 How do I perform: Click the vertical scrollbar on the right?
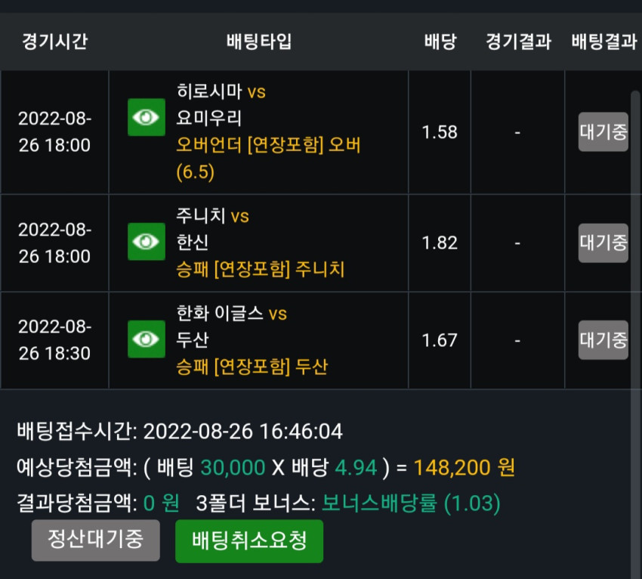pos(635,328)
